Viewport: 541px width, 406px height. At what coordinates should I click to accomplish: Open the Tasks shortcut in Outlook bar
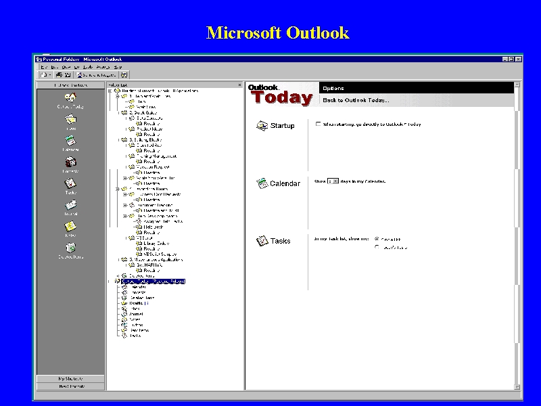70,186
